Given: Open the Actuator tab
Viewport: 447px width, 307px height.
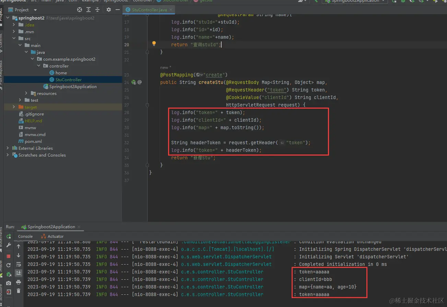Looking at the screenshot, I should (52, 236).
